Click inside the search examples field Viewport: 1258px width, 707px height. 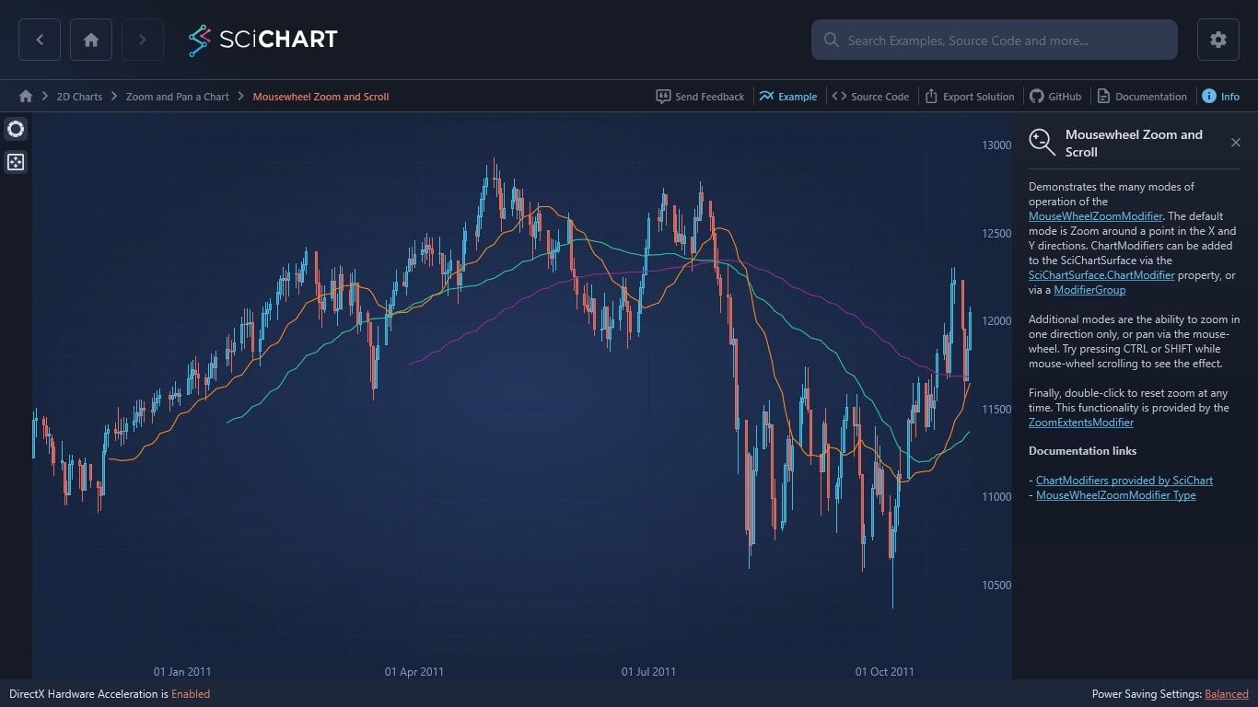[x=995, y=40]
